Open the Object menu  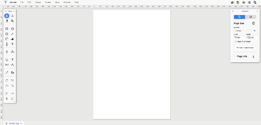coord(38,2)
